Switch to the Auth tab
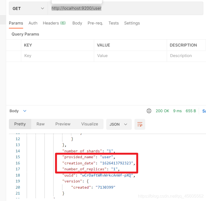Screen dimensions: 206x201 pyautogui.click(x=33, y=23)
